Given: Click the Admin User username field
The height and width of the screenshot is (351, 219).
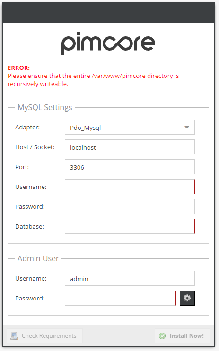Looking at the screenshot, I should tap(130, 278).
